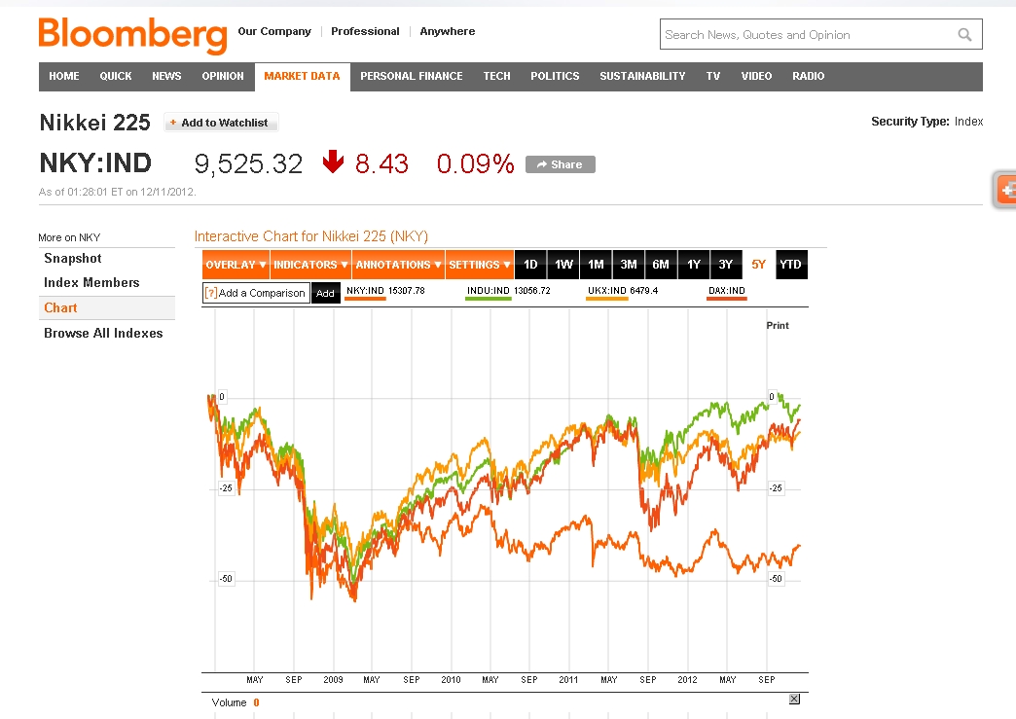Image resolution: width=1016 pixels, height=719 pixels.
Task: Open Index Members in sidebar
Action: point(91,283)
